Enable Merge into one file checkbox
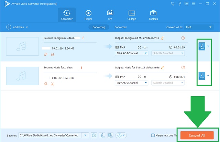The width and height of the screenshot is (220, 142). click(153, 135)
